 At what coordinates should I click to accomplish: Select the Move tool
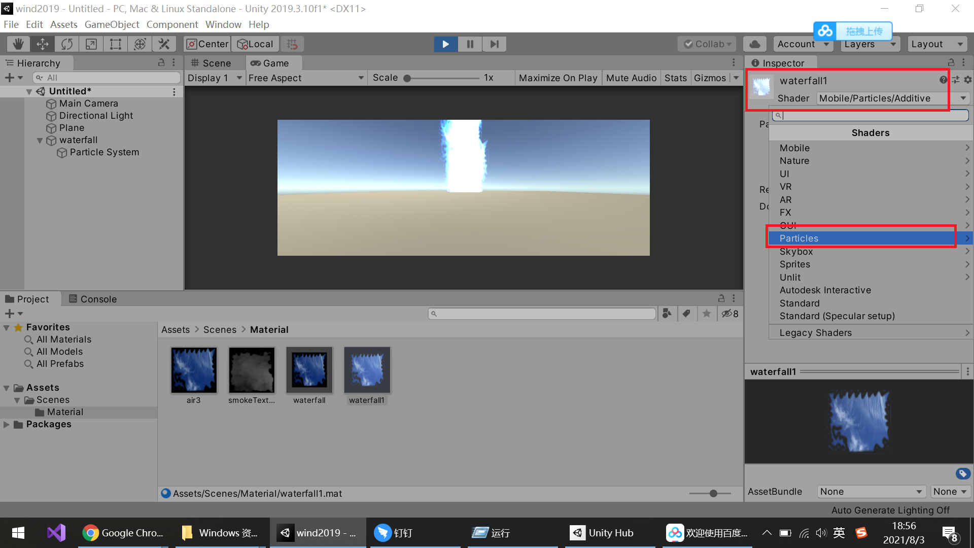[x=43, y=44]
